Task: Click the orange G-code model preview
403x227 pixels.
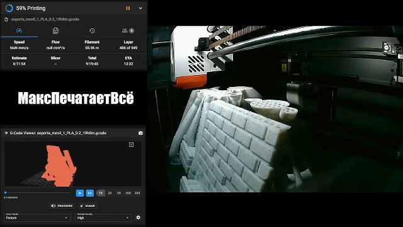Action: 59,166
